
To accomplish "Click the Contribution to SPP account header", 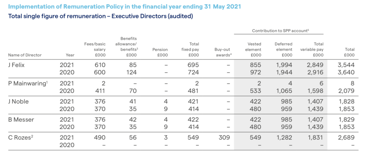I will click(278, 31).
